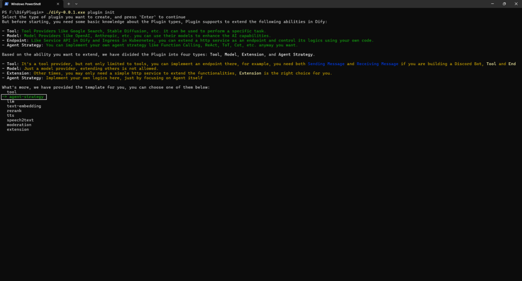Viewport: 522px width, 281px height.
Task: Click the 'Select the type of plugin' line
Action: 94,17
